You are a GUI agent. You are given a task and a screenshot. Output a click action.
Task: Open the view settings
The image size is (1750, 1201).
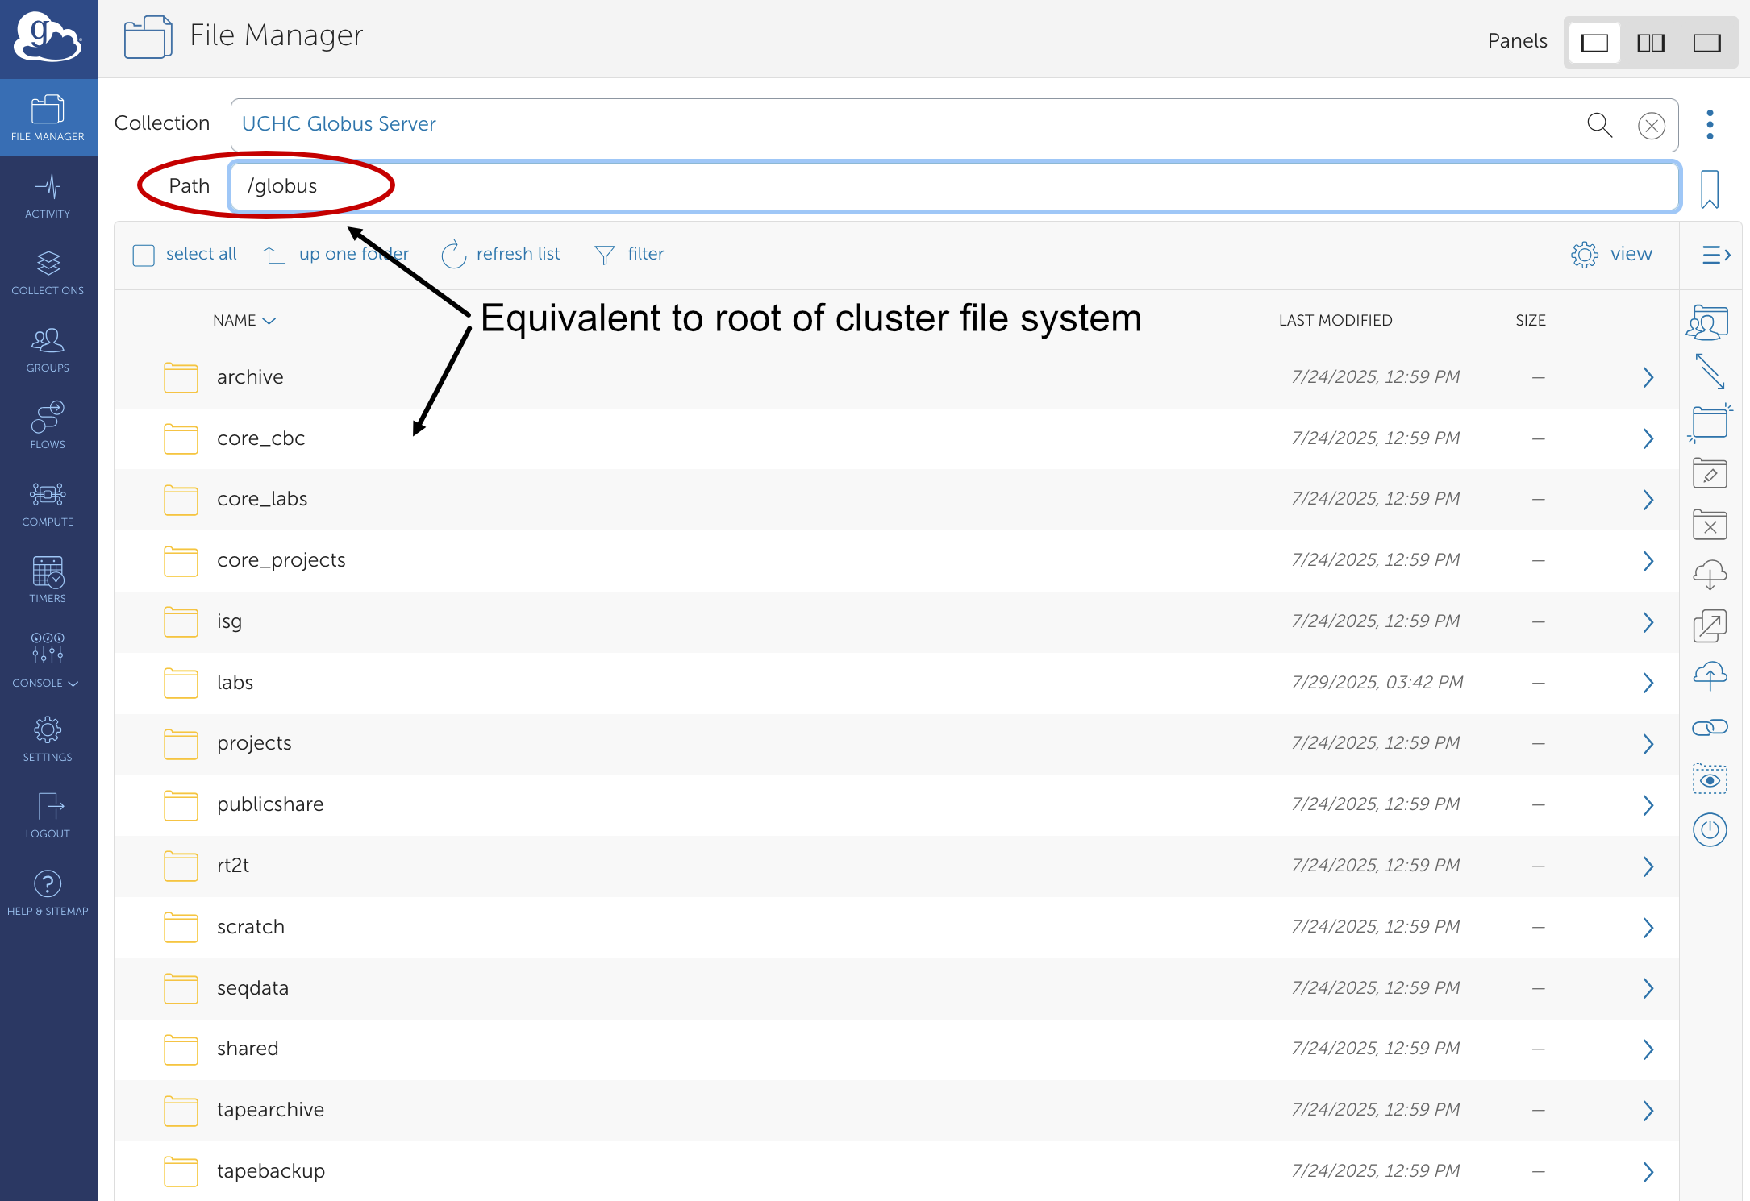(x=1611, y=254)
